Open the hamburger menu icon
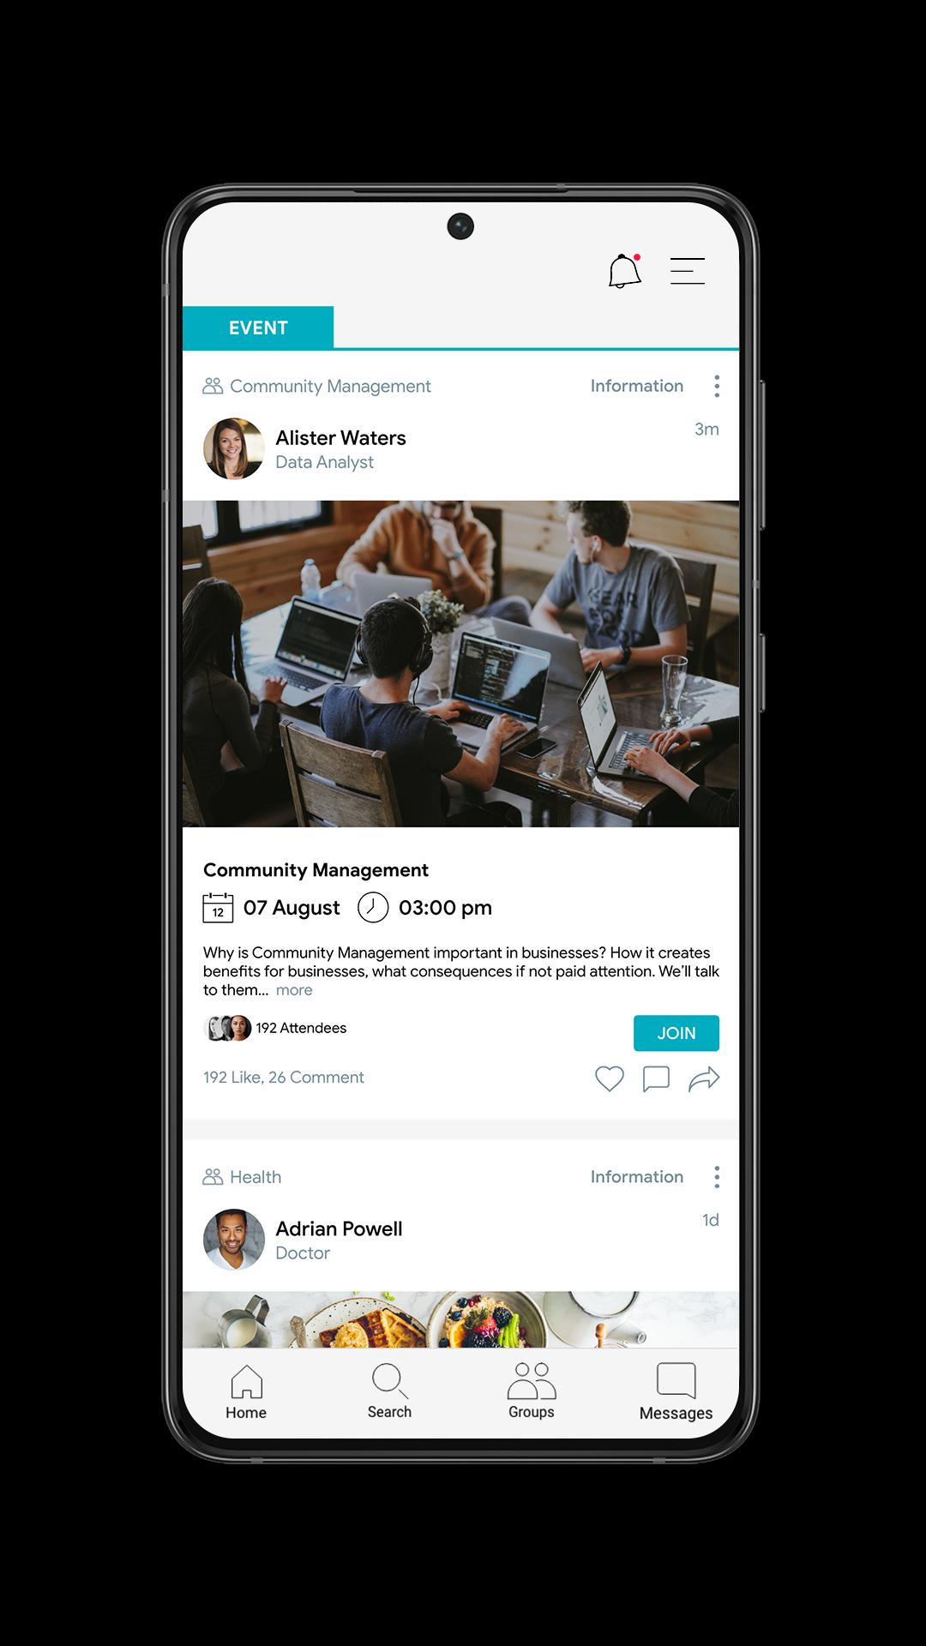This screenshot has width=926, height=1646. [x=688, y=271]
